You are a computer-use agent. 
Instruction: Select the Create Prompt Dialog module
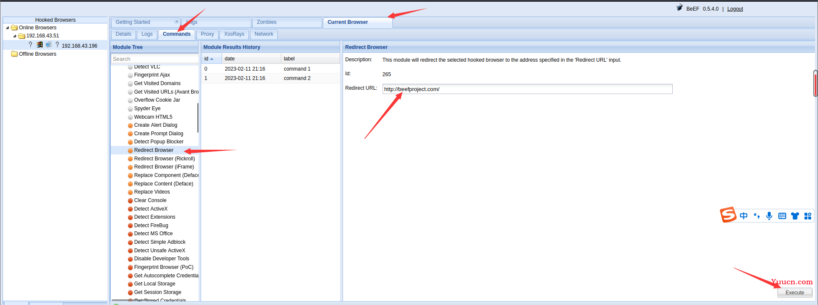click(158, 134)
